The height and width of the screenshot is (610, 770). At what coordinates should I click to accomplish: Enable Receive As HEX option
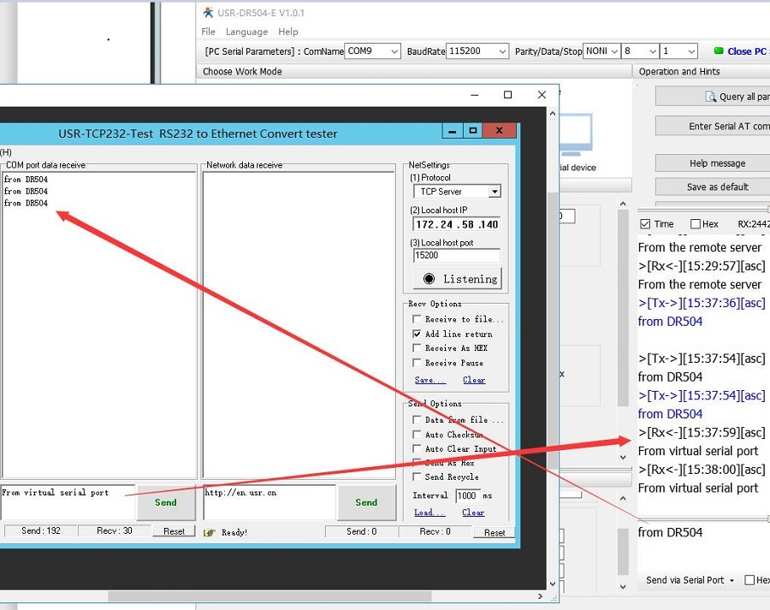click(417, 348)
